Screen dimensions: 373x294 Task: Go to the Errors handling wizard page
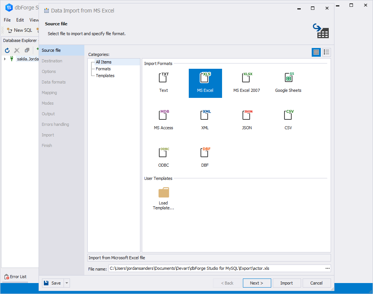tap(62, 124)
